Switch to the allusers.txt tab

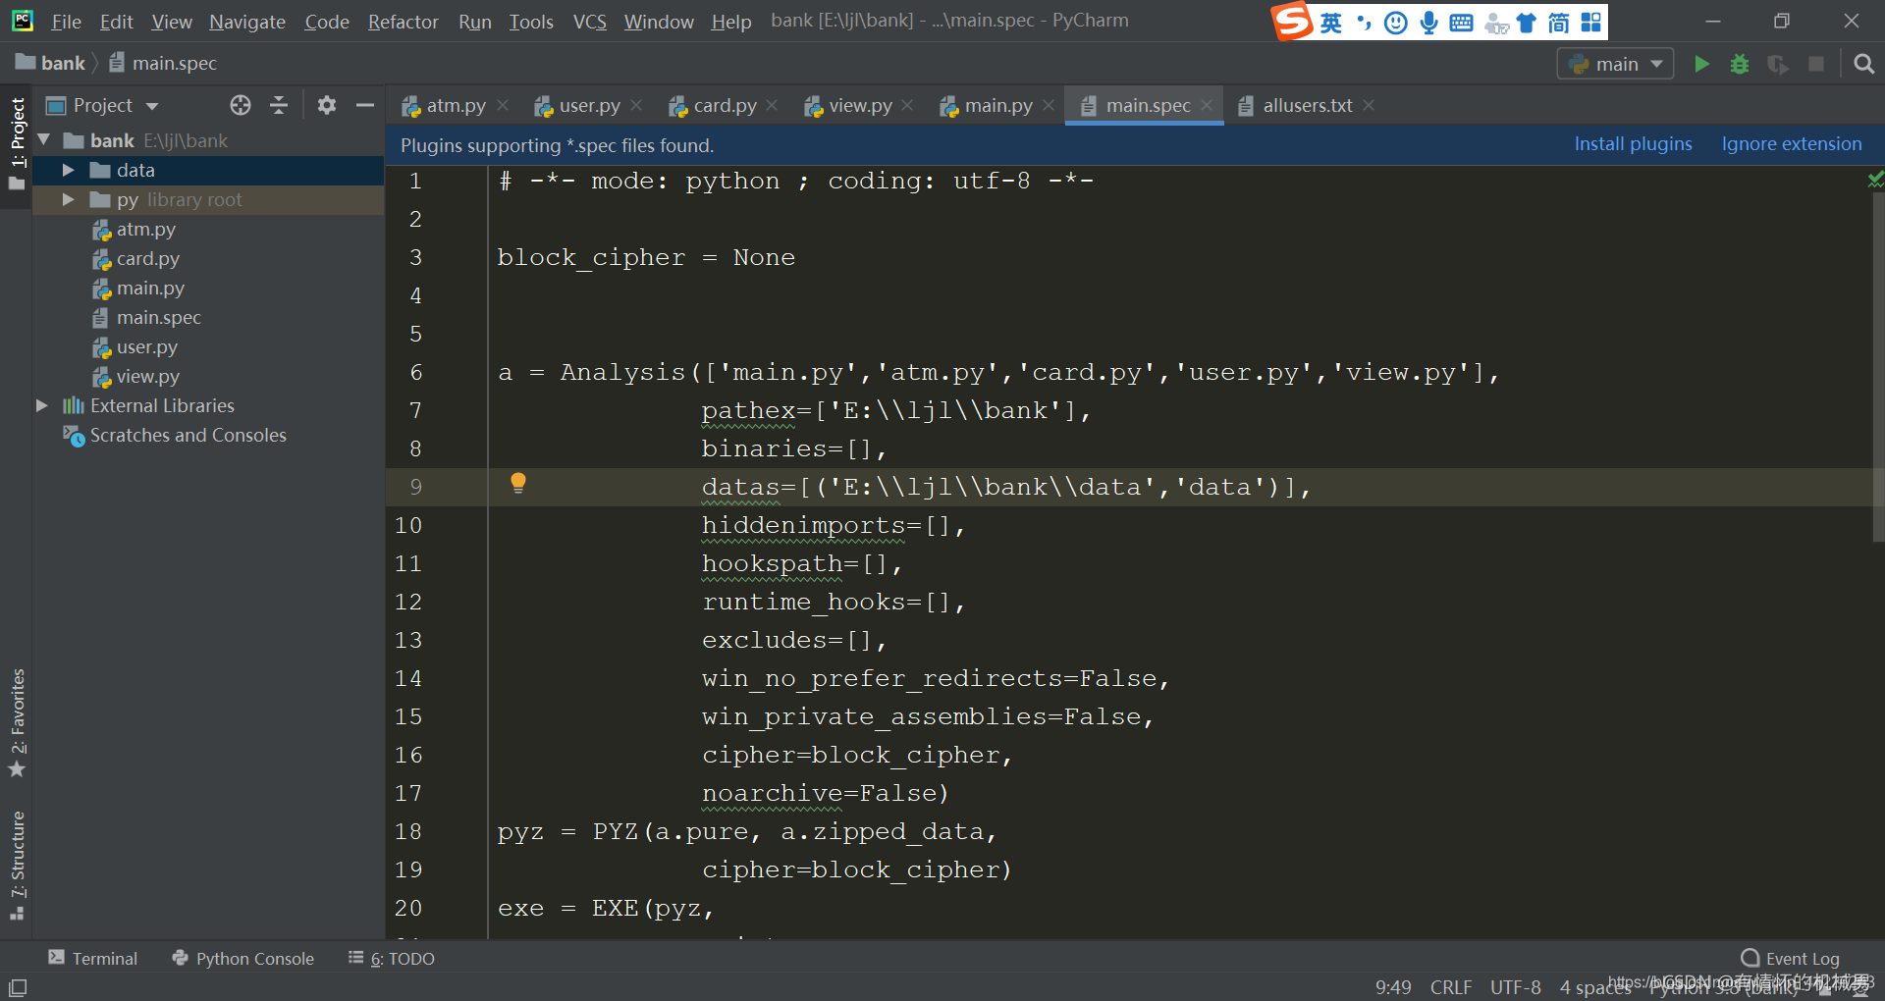click(1306, 105)
